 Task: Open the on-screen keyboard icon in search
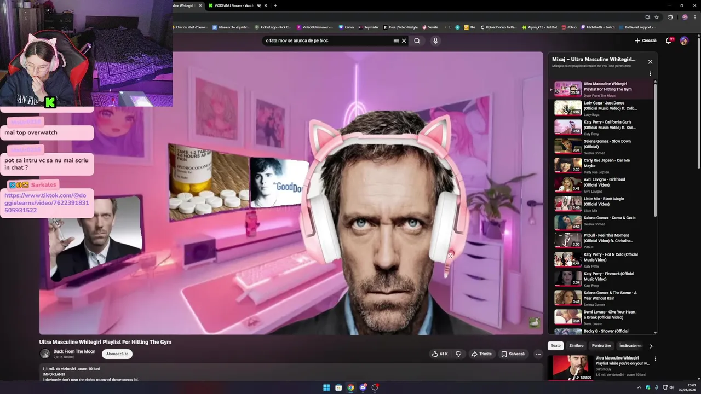tap(396, 40)
